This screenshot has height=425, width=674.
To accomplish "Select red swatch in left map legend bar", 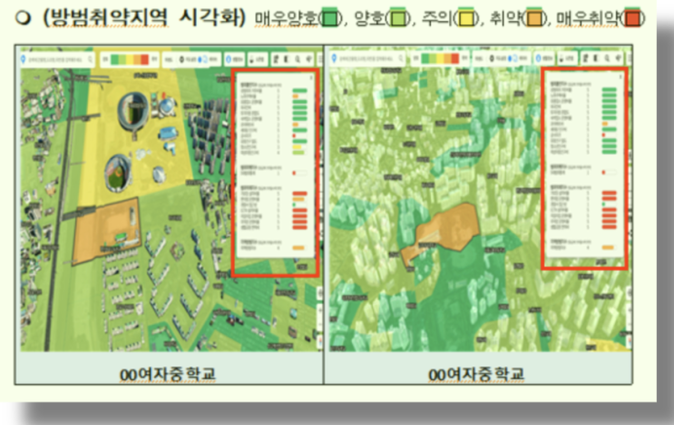I will pyautogui.click(x=144, y=59).
